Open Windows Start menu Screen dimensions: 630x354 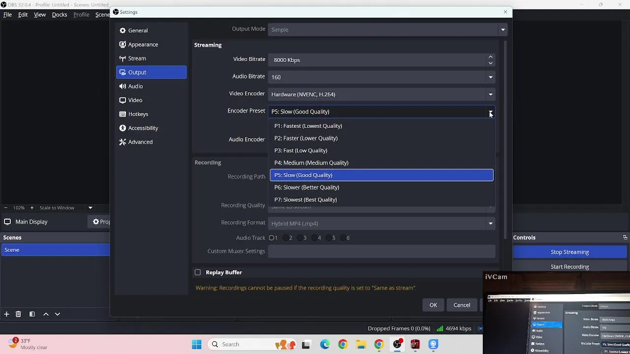point(196,344)
